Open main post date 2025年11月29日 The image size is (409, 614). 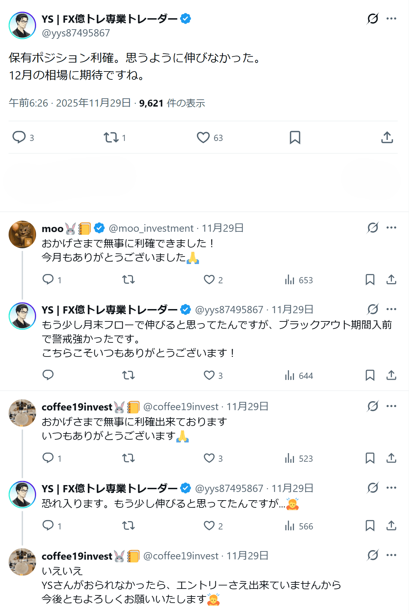[x=93, y=103]
